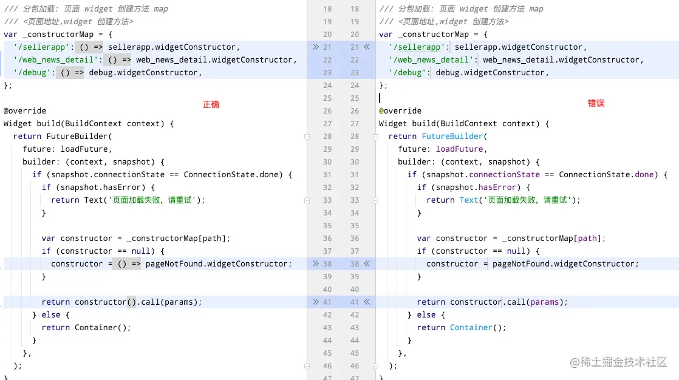Click the red 错误 label

tap(596, 103)
